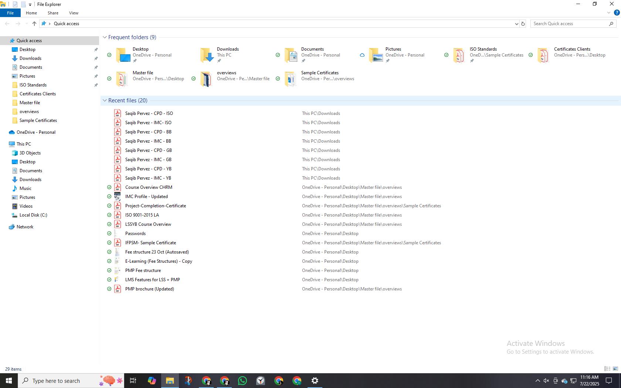Open the Desktop frequent folder icon
This screenshot has height=388, width=621.
tap(123, 55)
